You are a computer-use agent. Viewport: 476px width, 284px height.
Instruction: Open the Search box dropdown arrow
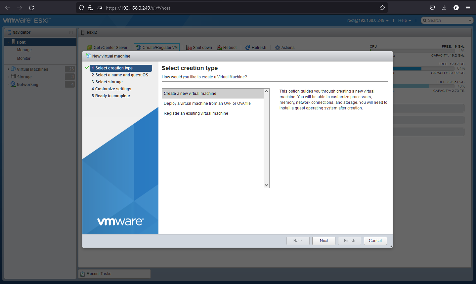[x=470, y=20]
